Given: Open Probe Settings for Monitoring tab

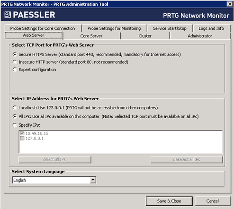Looking at the screenshot, I should [x=114, y=28].
